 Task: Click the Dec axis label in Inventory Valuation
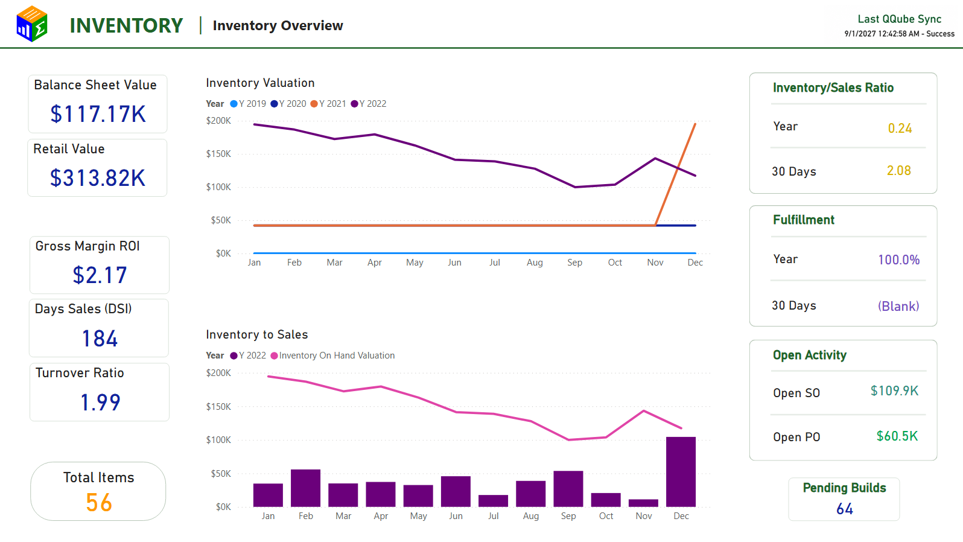[695, 263]
